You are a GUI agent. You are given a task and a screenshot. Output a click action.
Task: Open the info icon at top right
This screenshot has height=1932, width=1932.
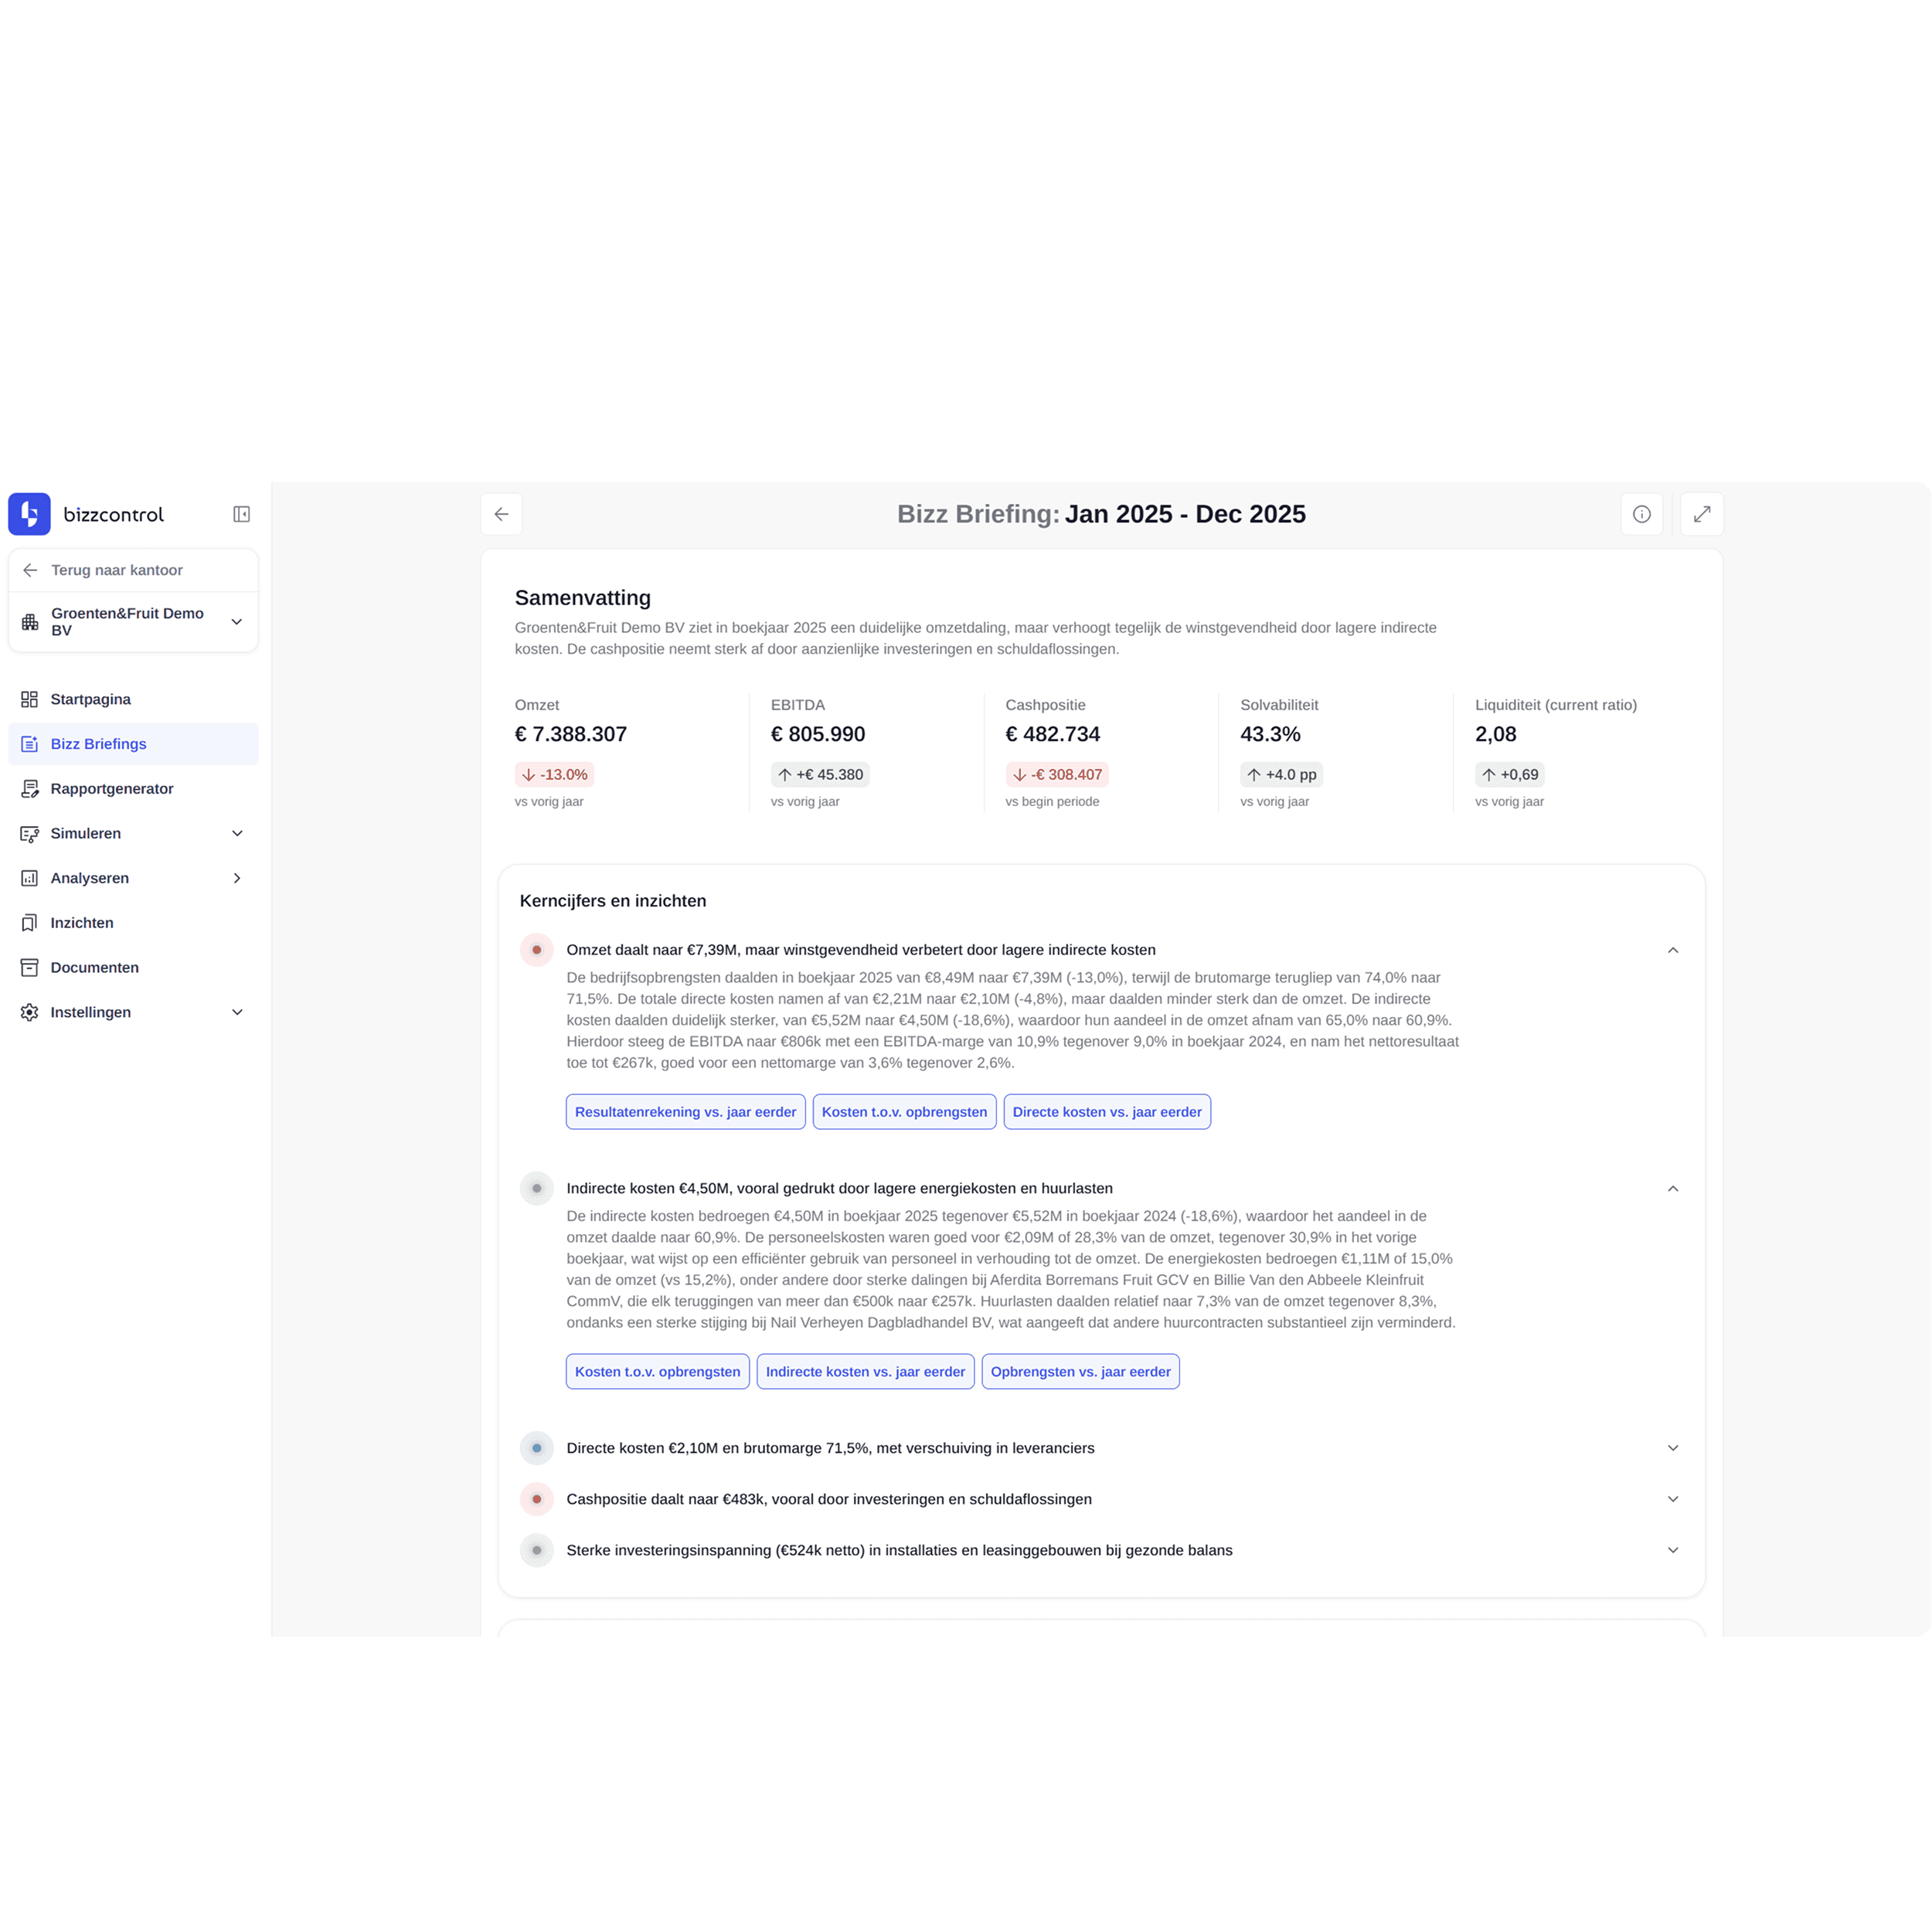tap(1641, 514)
